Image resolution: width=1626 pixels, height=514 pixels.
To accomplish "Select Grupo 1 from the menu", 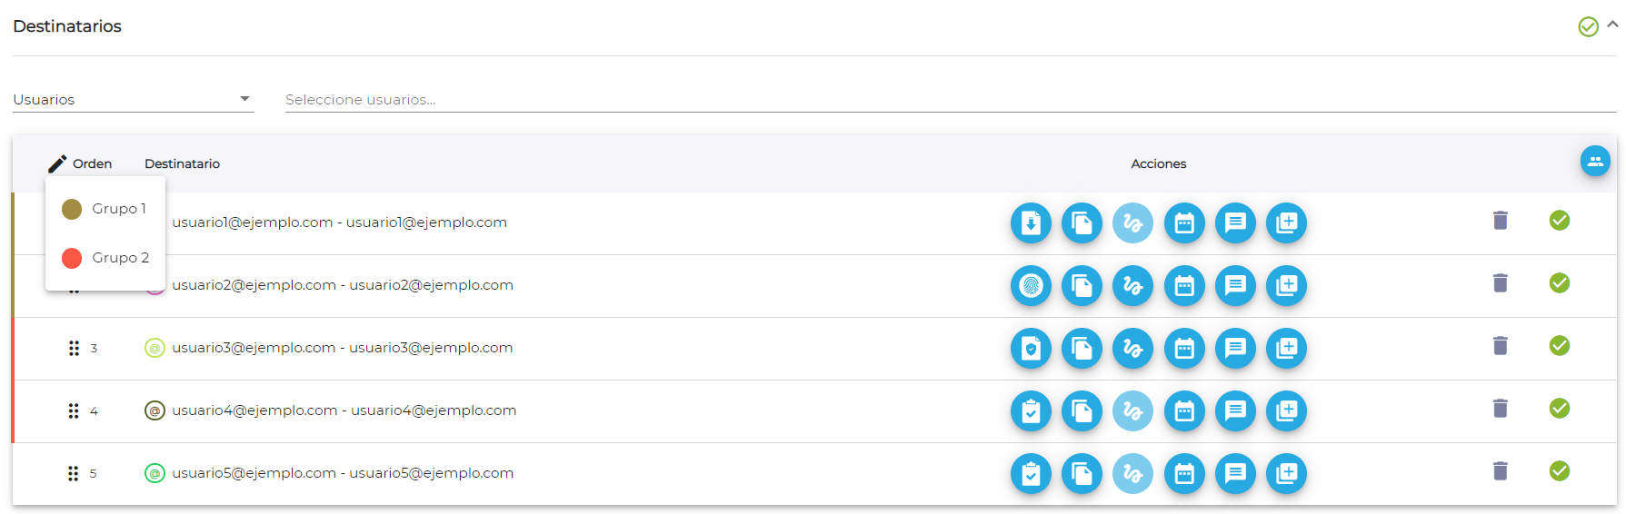I will tap(105, 209).
